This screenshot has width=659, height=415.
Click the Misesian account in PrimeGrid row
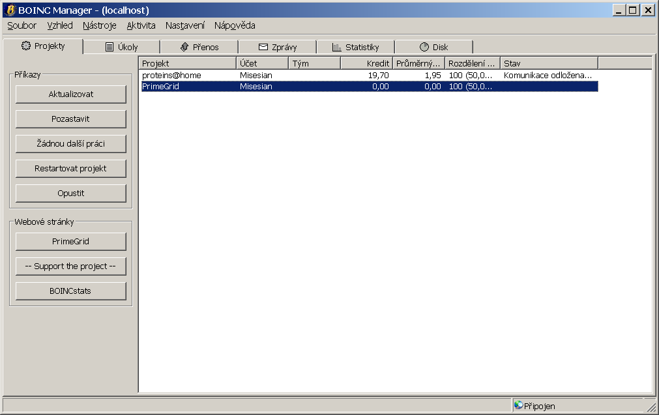256,87
